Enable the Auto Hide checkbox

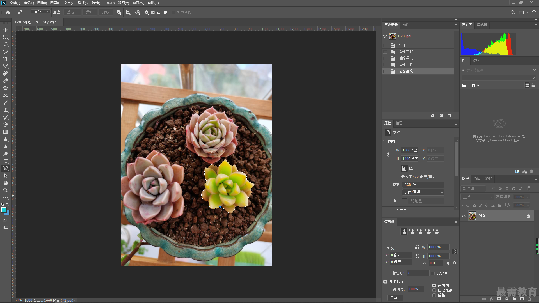[434, 290]
